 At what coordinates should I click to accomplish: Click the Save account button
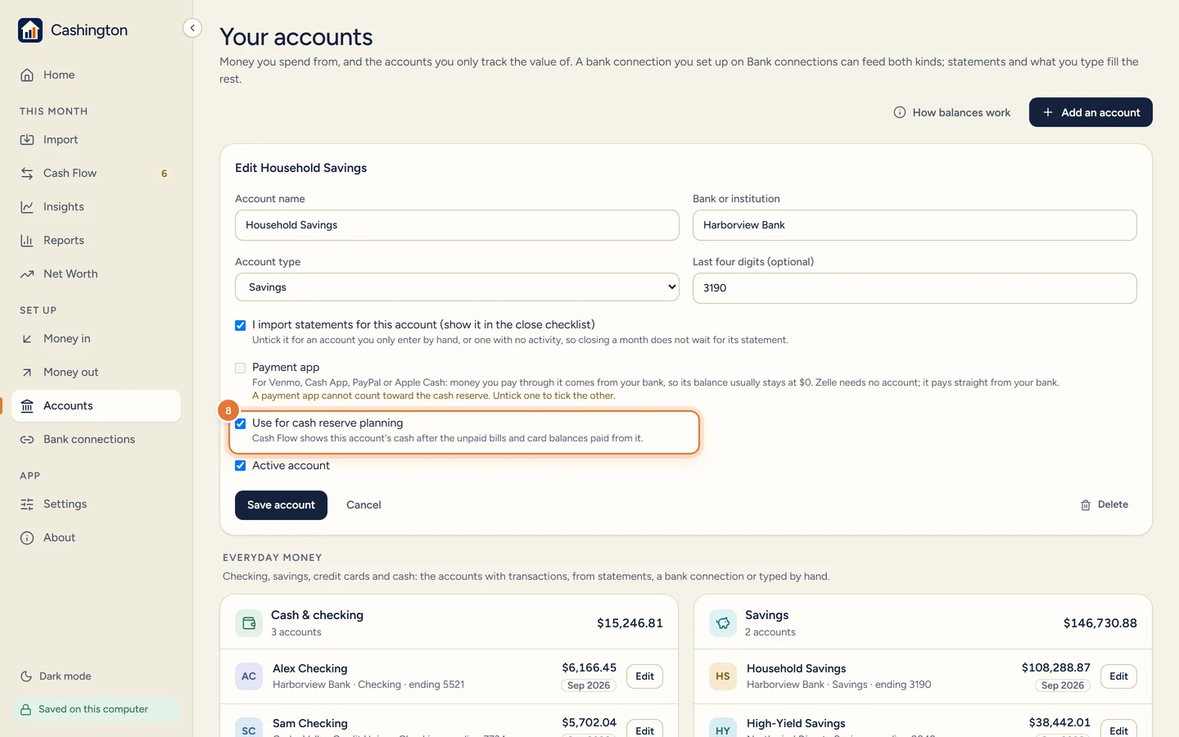(x=281, y=505)
